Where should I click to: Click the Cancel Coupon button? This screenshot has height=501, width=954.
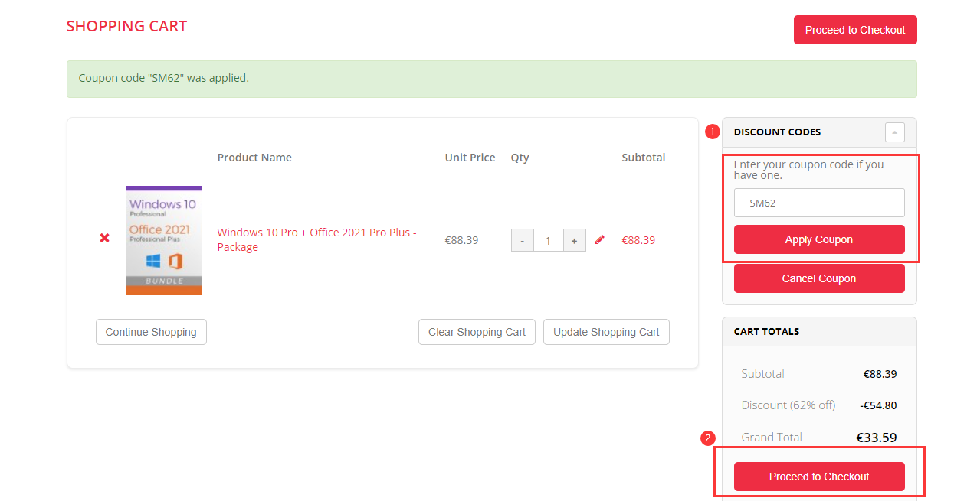[819, 278]
